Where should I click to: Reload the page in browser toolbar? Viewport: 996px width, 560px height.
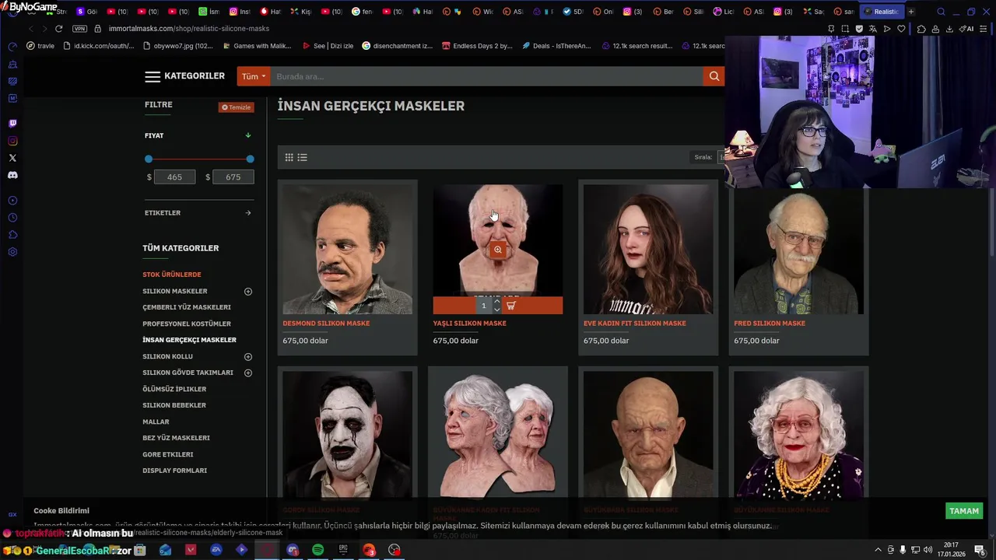pyautogui.click(x=58, y=29)
